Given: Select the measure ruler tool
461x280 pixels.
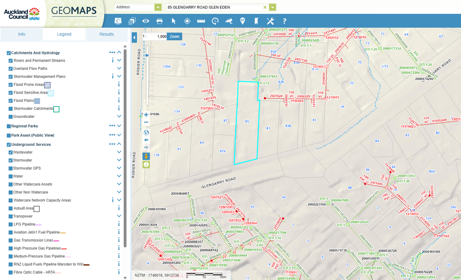Looking at the screenshot, I should pyautogui.click(x=201, y=21).
